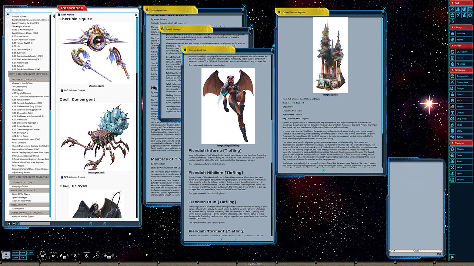Open the PC Ships panel
Image resolution: width=474 pixels, height=266 pixels.
[463, 64]
